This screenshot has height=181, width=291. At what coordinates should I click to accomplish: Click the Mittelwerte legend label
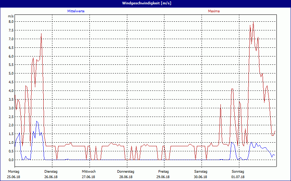pos(76,11)
